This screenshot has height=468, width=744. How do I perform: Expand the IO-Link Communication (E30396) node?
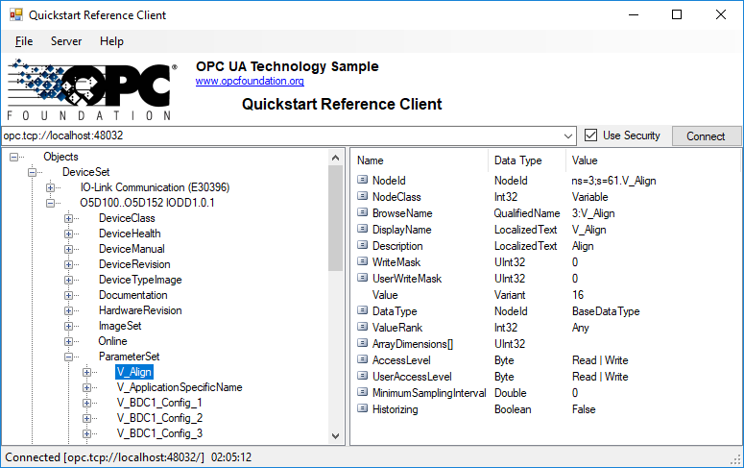click(50, 187)
